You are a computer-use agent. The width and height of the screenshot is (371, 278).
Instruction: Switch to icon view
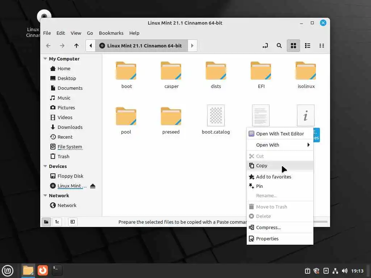point(293,46)
